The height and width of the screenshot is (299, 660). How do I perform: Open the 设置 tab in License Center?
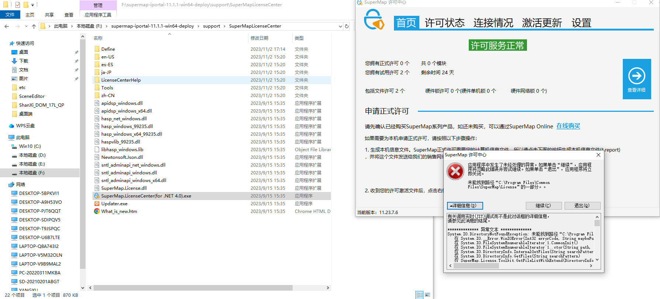pos(581,23)
